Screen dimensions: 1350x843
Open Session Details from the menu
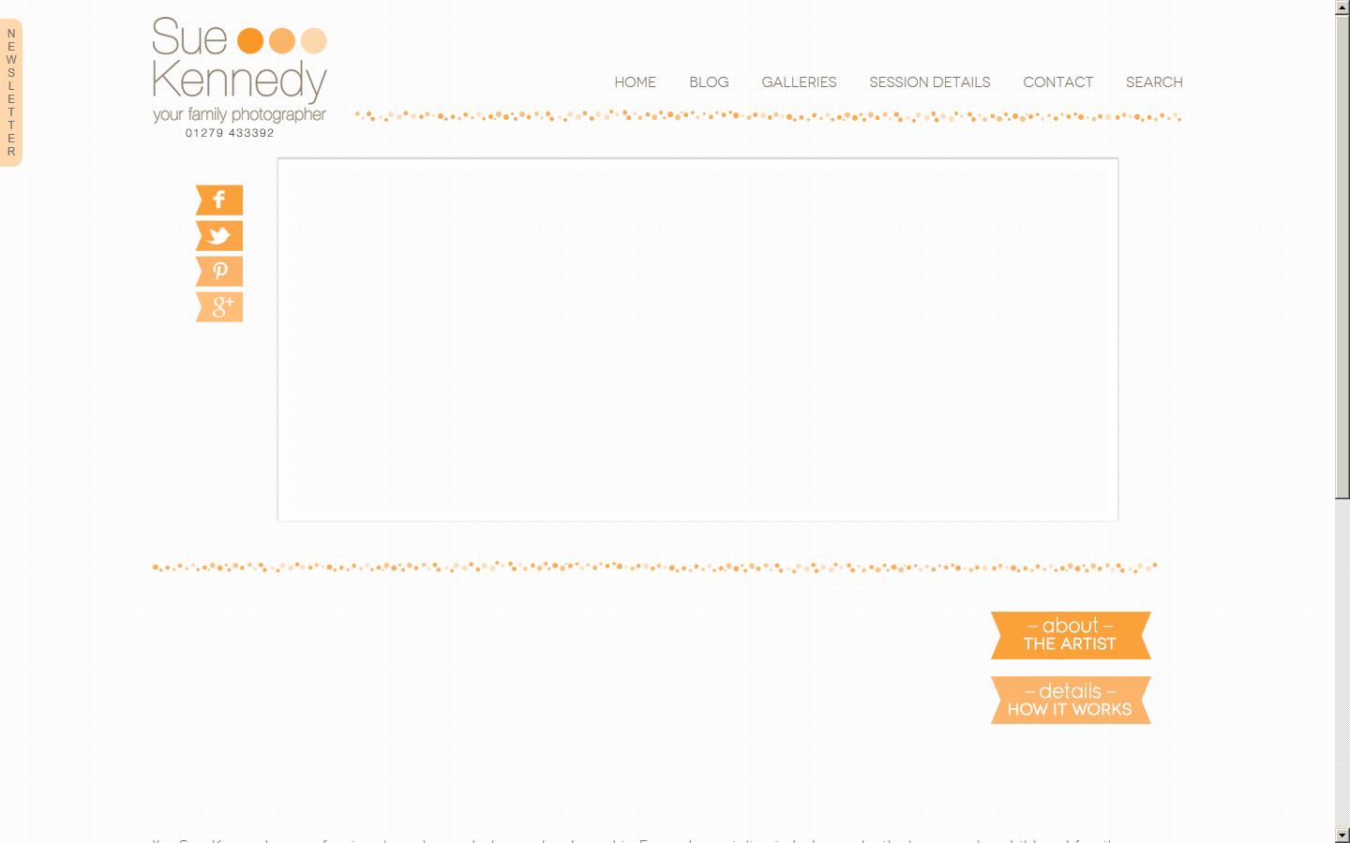(929, 82)
